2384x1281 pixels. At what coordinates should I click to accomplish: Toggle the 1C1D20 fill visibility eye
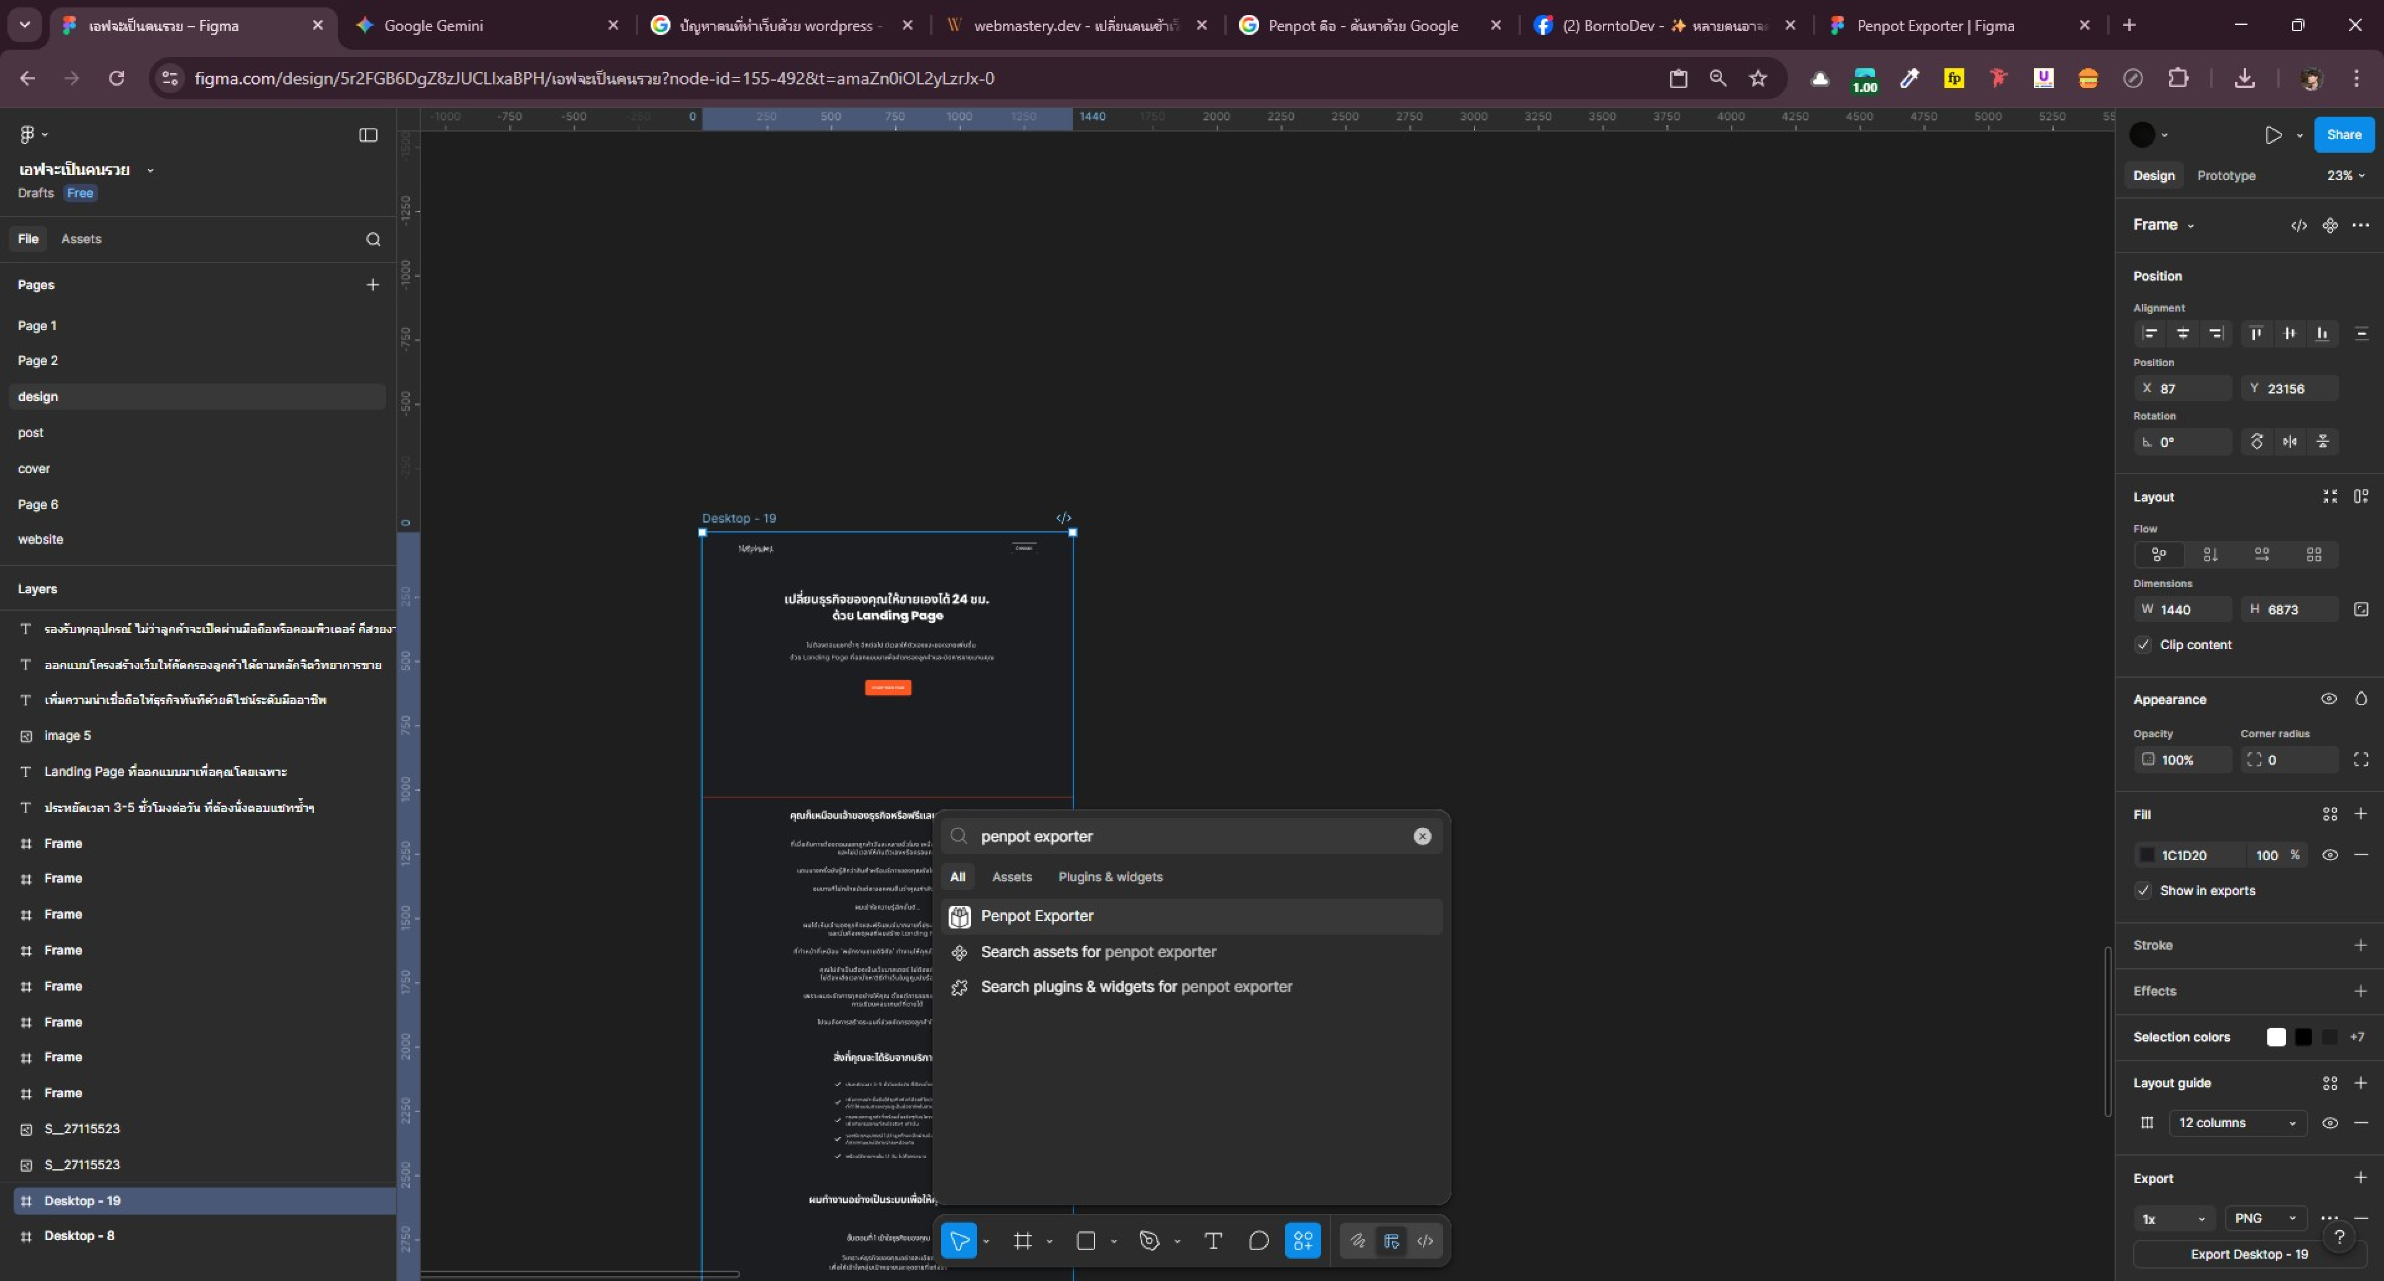point(2331,855)
